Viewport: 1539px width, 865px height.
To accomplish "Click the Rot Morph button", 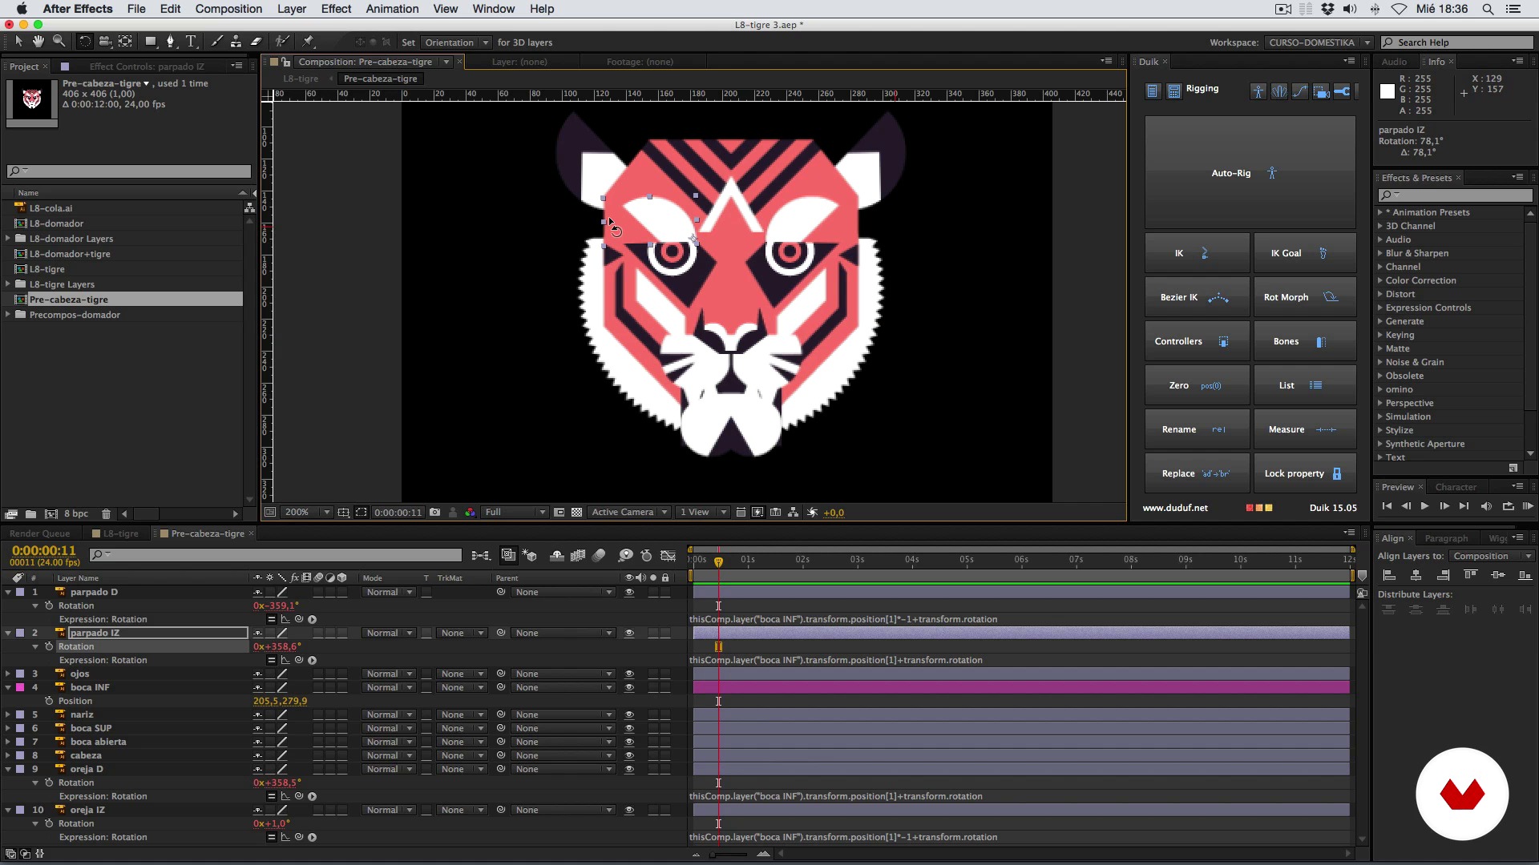I will (x=1304, y=297).
